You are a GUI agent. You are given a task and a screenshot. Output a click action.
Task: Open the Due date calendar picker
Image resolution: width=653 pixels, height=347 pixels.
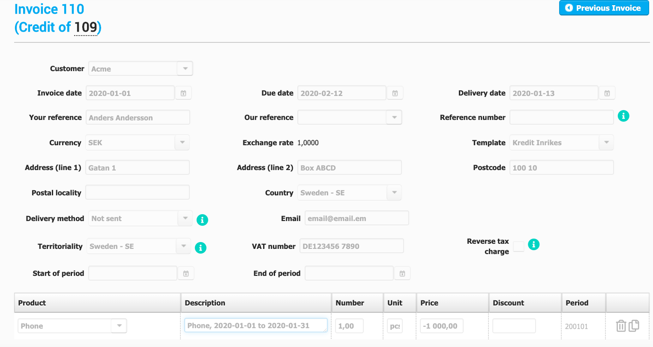pyautogui.click(x=395, y=93)
